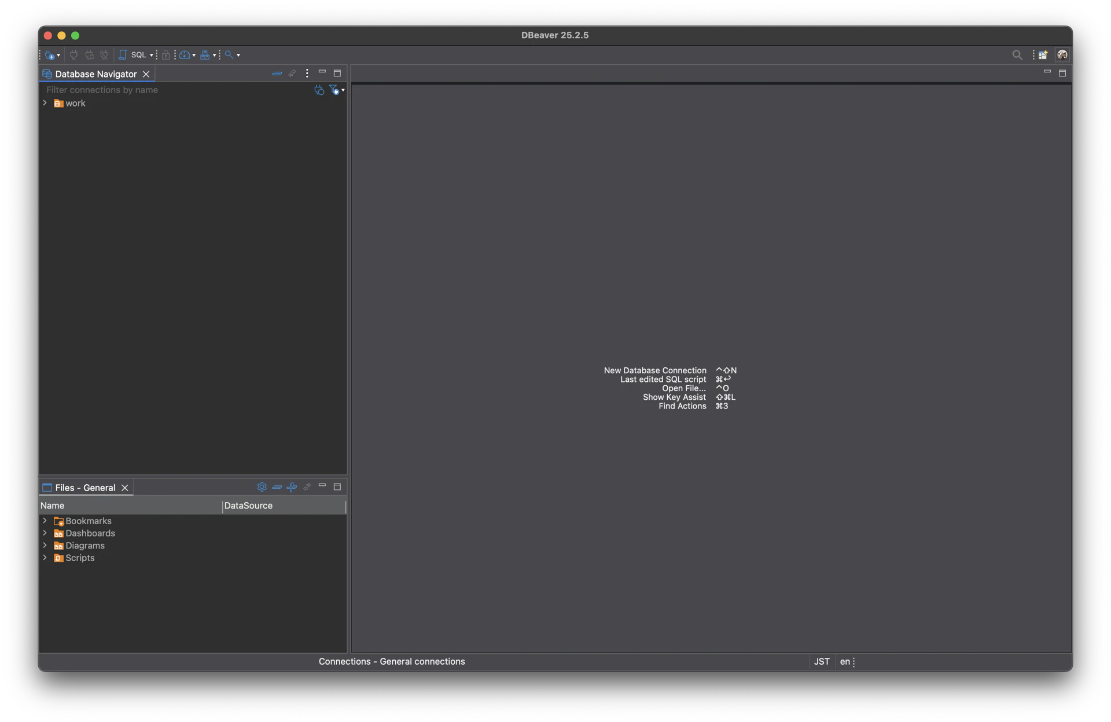
Task: Click the Filter connections by name field
Action: click(176, 90)
